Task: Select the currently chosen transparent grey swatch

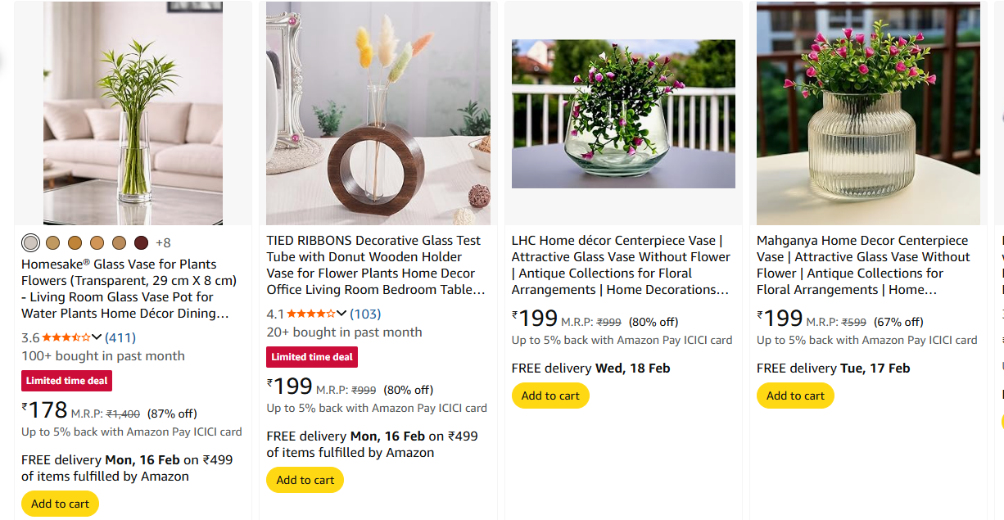Action: [x=30, y=243]
